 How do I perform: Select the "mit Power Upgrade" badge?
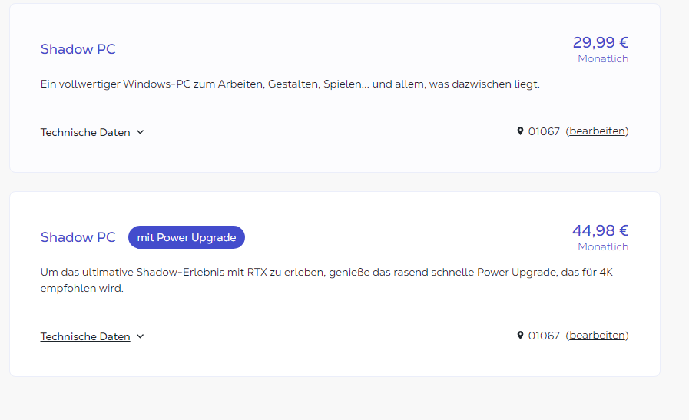pyautogui.click(x=186, y=237)
